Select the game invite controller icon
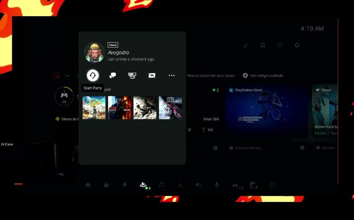 click(x=152, y=75)
